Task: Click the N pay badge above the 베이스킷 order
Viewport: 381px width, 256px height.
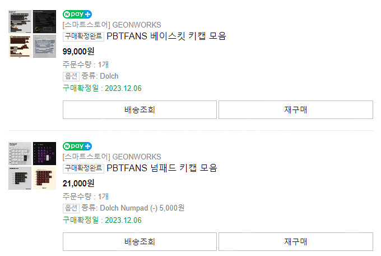Action: click(77, 14)
